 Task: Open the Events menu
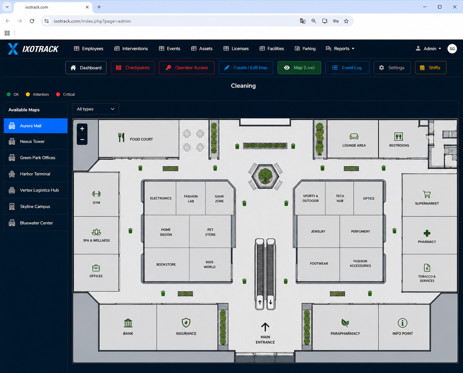pos(169,49)
